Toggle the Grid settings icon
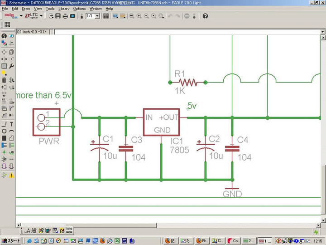 tap(7, 24)
